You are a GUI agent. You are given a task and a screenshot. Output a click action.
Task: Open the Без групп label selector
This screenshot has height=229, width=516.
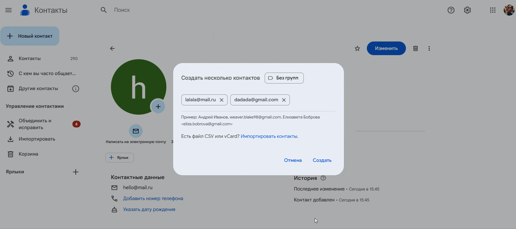pyautogui.click(x=284, y=78)
